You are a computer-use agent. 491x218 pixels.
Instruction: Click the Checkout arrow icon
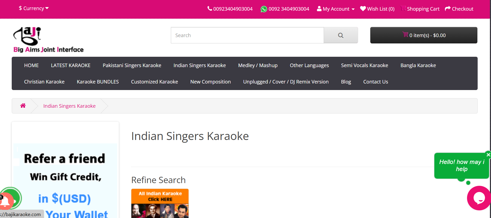click(x=448, y=9)
